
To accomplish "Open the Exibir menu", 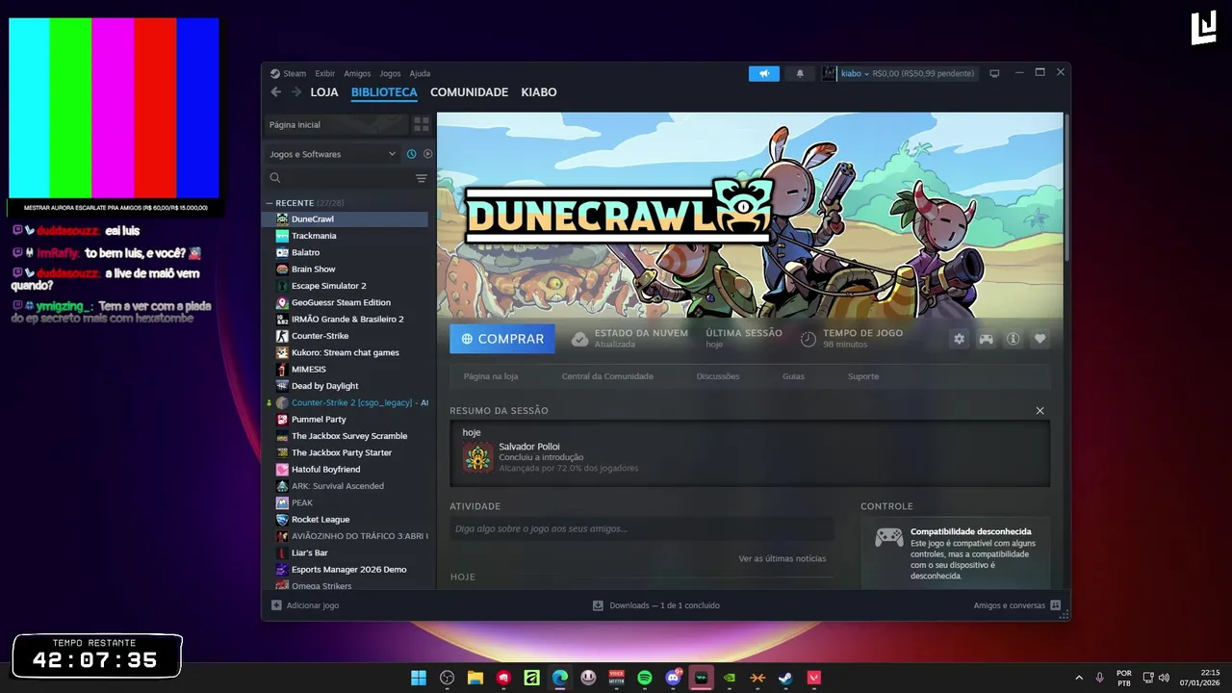I will (x=325, y=73).
